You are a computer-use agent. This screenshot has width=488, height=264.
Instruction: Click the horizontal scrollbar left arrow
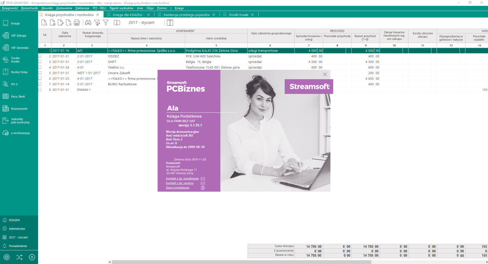(110, 262)
